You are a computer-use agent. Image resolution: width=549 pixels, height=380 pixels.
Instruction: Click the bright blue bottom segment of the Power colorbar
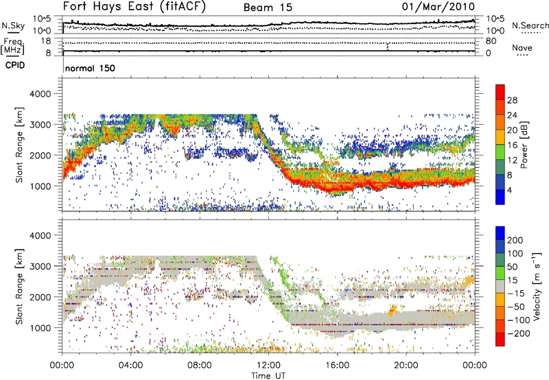[x=500, y=197]
